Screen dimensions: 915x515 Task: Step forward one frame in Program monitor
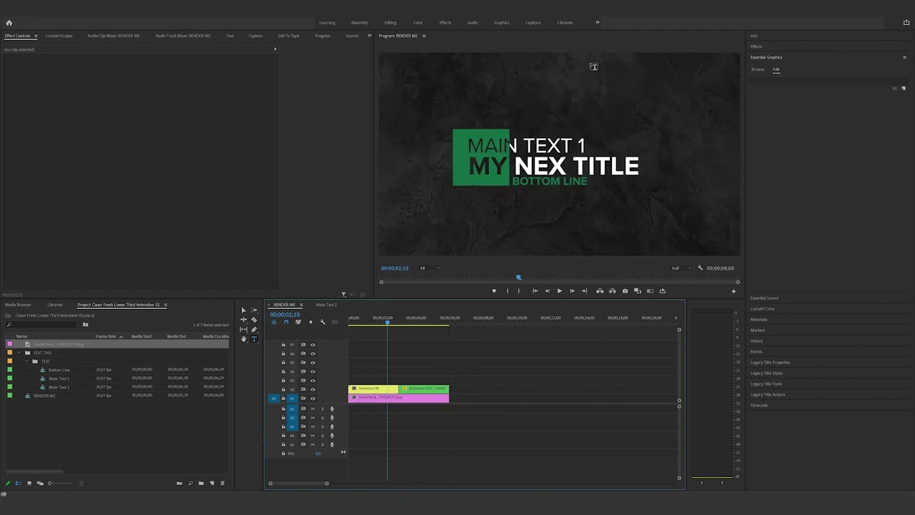(572, 291)
